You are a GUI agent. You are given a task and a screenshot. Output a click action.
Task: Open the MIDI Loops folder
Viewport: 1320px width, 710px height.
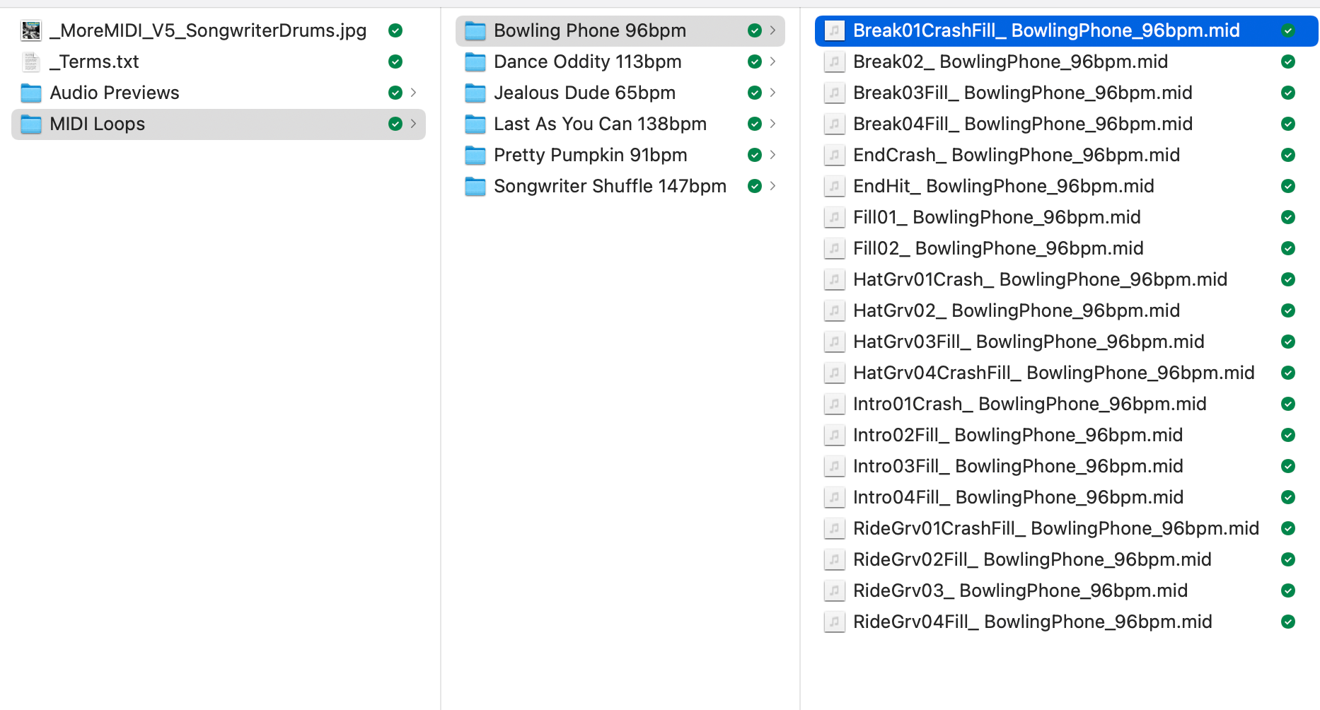[x=98, y=124]
